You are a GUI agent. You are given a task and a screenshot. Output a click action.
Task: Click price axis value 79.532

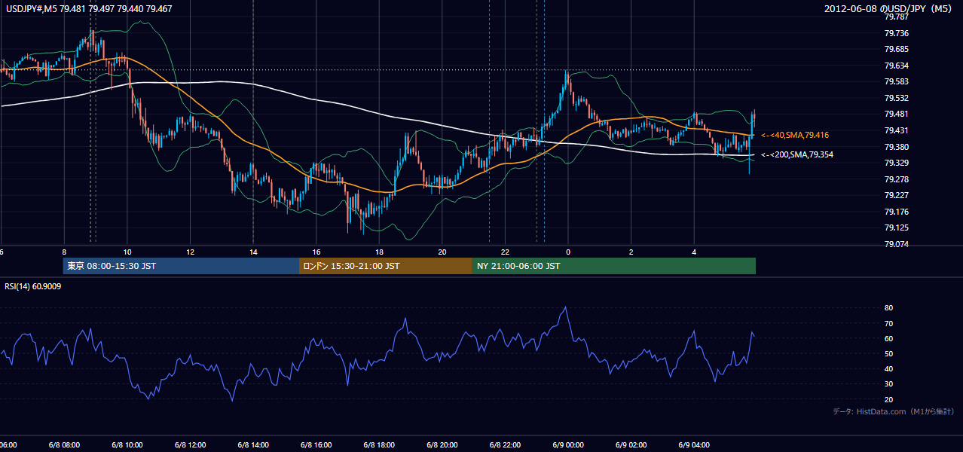click(x=896, y=98)
